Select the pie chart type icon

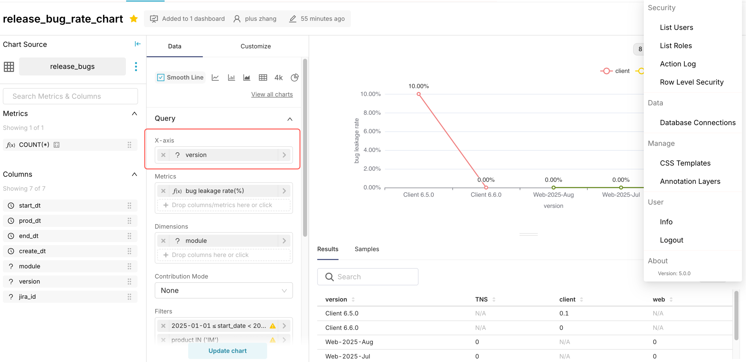pyautogui.click(x=294, y=78)
